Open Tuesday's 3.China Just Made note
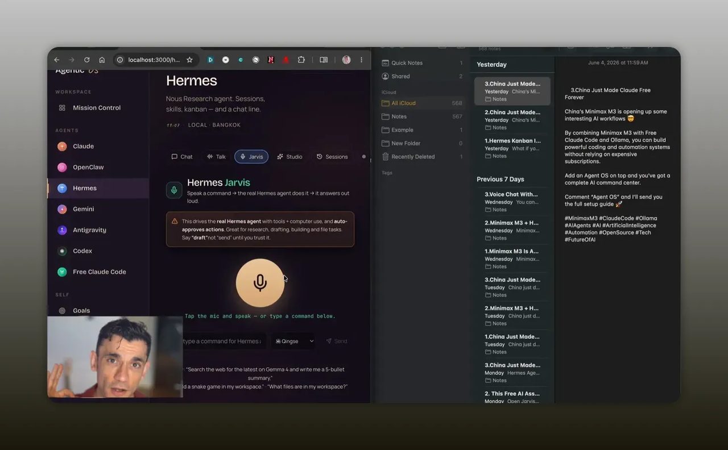Viewport: 728px width, 450px height. point(512,287)
